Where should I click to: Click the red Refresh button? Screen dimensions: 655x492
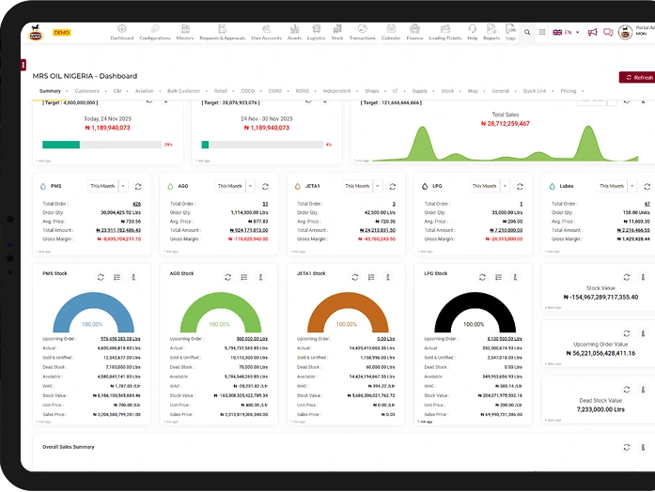[x=637, y=77]
